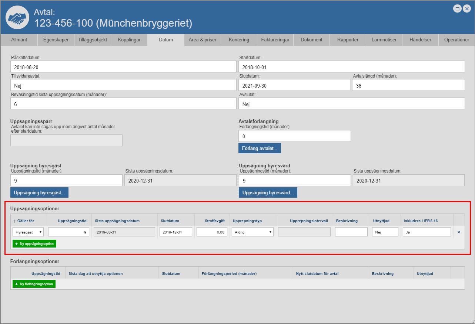
Task: Click the Påskriftsdatum input field
Action: point(123,66)
